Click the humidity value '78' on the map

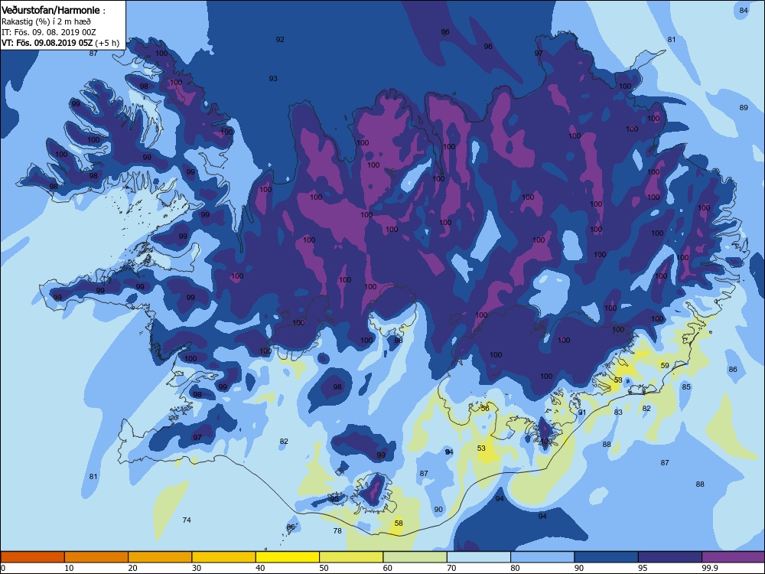pyautogui.click(x=337, y=531)
